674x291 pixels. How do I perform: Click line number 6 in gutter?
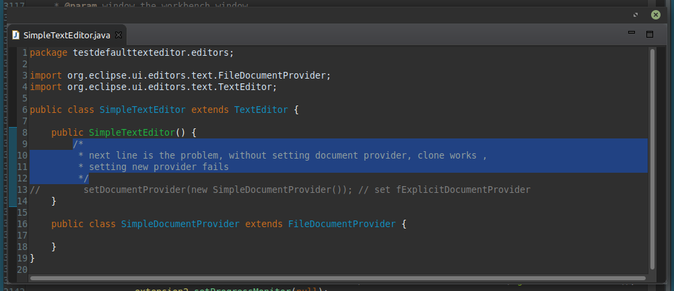[25, 110]
